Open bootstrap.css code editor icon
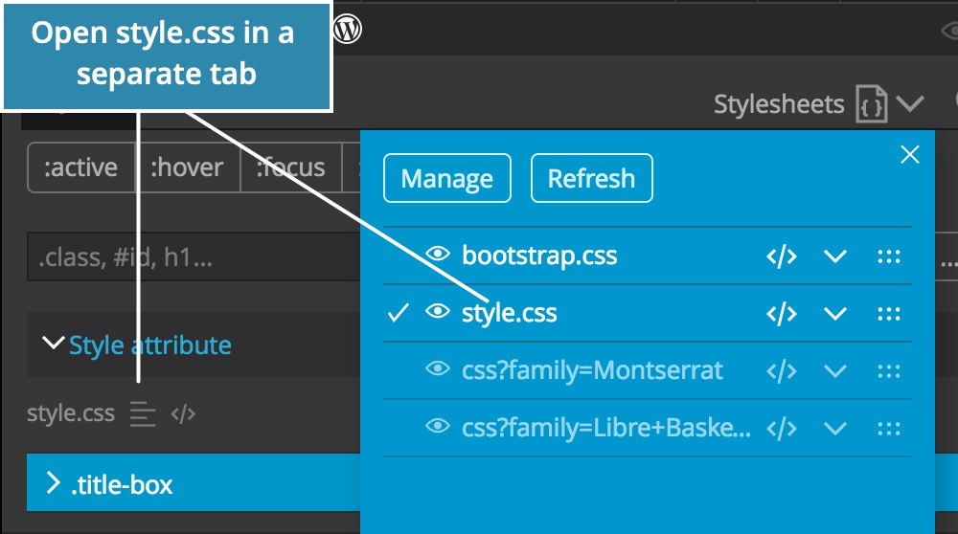 click(782, 256)
